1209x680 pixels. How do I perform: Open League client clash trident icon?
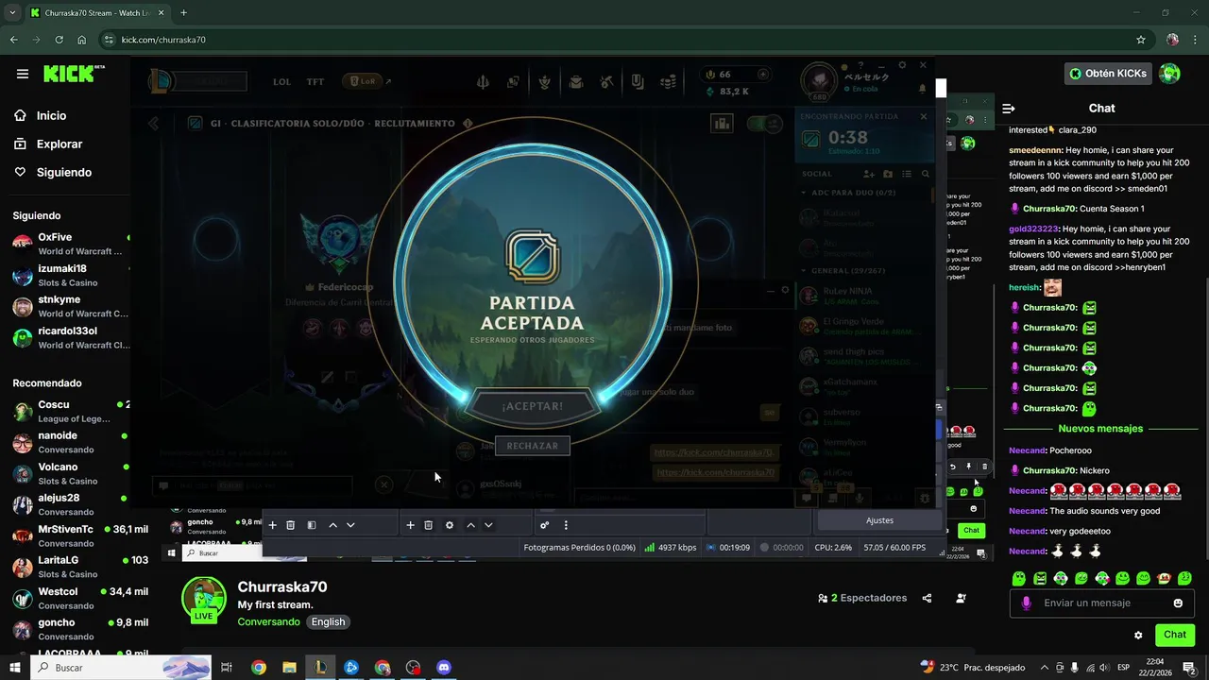(483, 82)
